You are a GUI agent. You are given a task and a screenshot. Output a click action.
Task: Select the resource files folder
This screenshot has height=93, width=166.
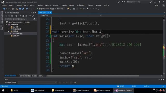[16, 36]
